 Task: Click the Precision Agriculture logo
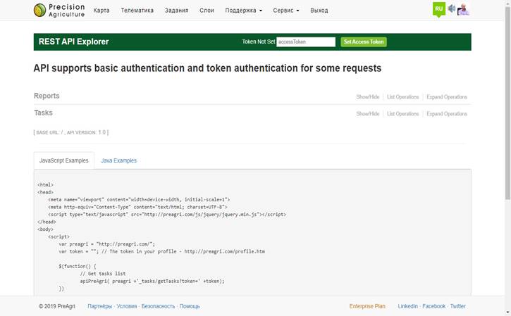pos(59,10)
